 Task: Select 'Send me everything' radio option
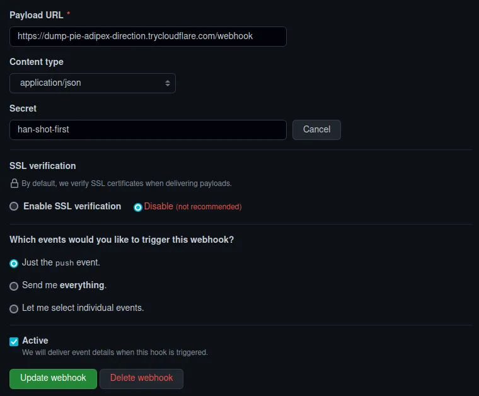click(14, 286)
